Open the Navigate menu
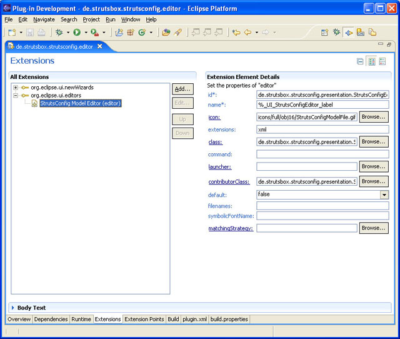Viewport: 400px width, 339px height. 44,19
